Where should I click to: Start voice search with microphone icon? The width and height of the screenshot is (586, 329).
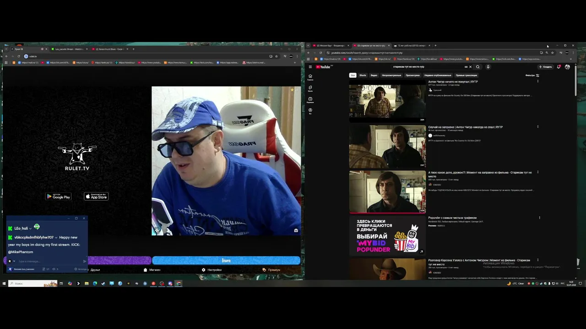coord(488,67)
